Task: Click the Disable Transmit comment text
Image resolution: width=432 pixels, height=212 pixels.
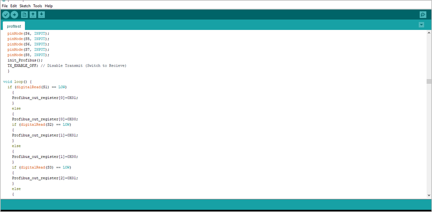Action: point(84,65)
